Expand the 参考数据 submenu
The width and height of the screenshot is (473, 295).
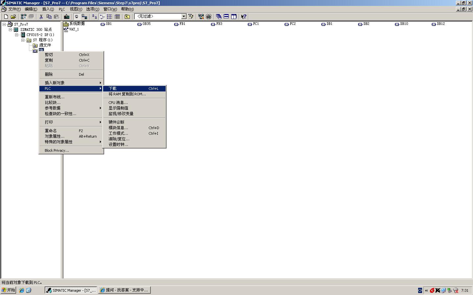coord(71,108)
